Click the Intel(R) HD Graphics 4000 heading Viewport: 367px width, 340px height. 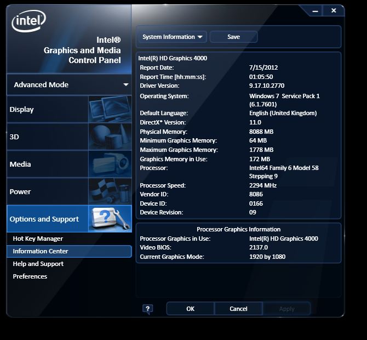173,58
